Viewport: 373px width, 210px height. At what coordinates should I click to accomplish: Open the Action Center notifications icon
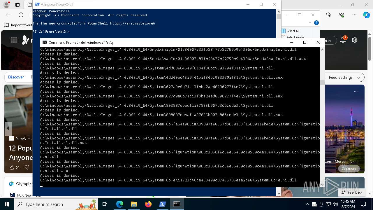(x=363, y=204)
